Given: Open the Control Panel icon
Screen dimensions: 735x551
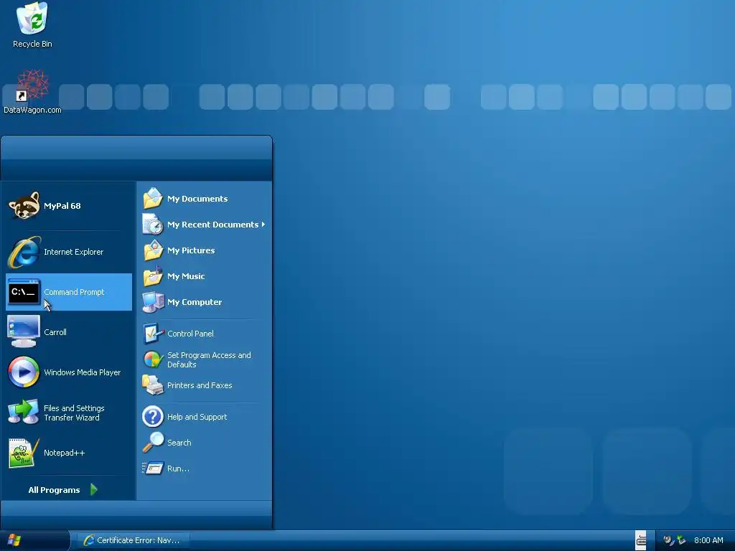Looking at the screenshot, I should 153,333.
